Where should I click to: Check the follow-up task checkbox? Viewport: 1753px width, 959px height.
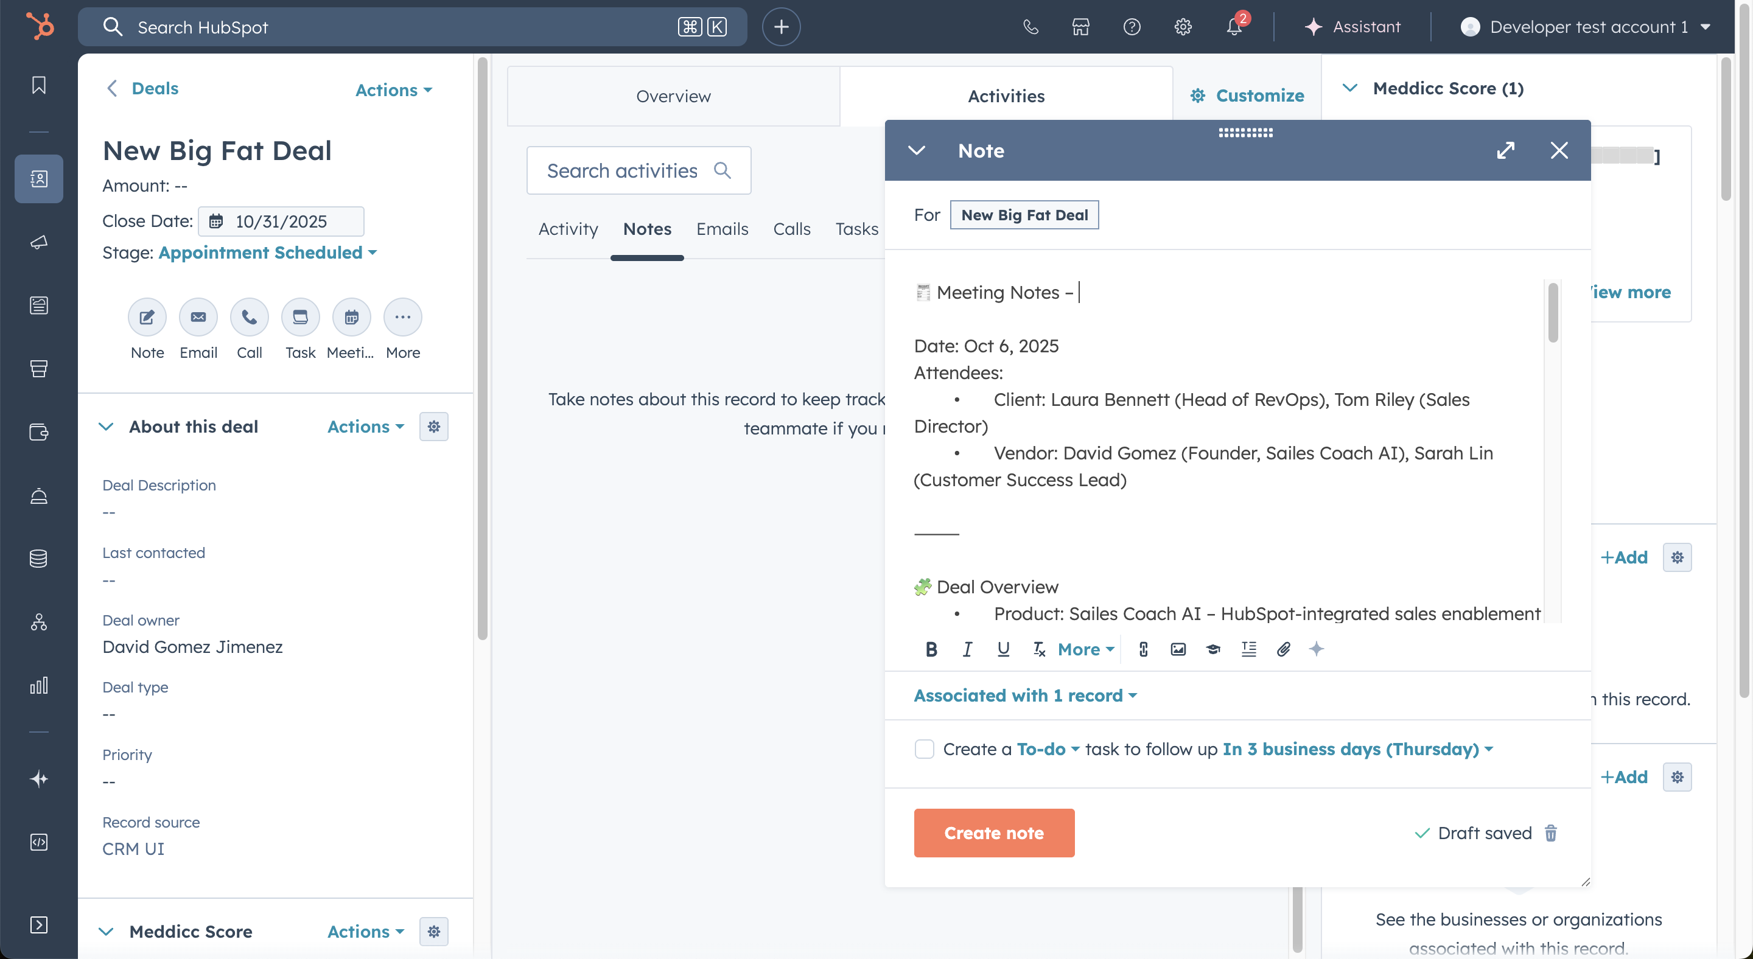[x=924, y=749]
